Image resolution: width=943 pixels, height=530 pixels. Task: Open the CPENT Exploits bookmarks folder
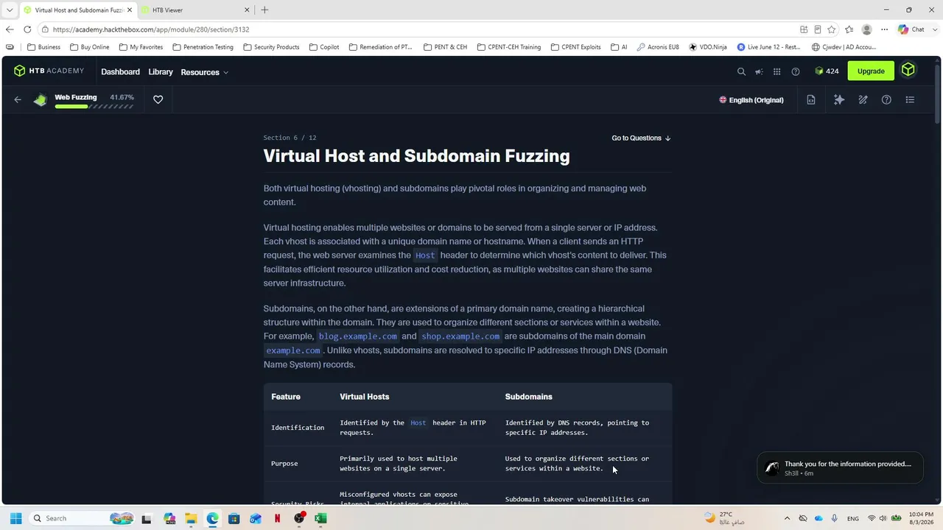point(575,47)
